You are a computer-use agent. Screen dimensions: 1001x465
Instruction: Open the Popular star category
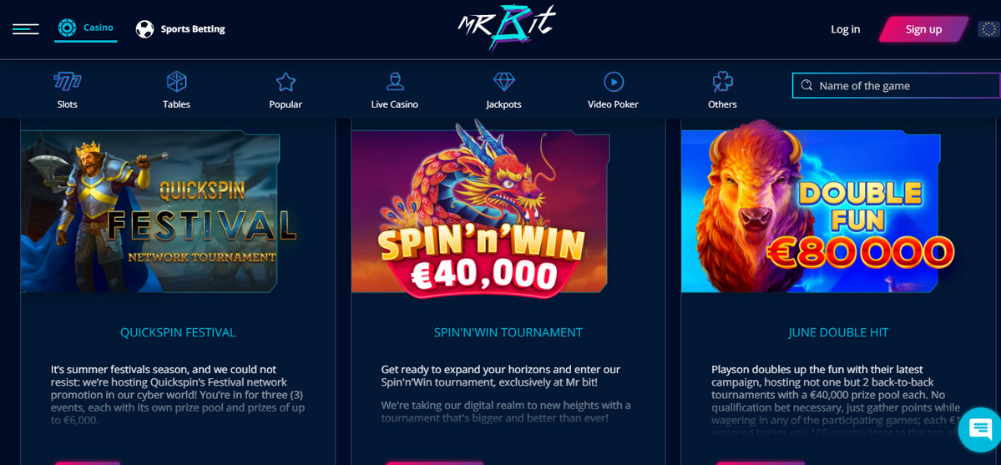(286, 82)
